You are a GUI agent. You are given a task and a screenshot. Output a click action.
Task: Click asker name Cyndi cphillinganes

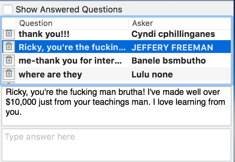point(173,34)
